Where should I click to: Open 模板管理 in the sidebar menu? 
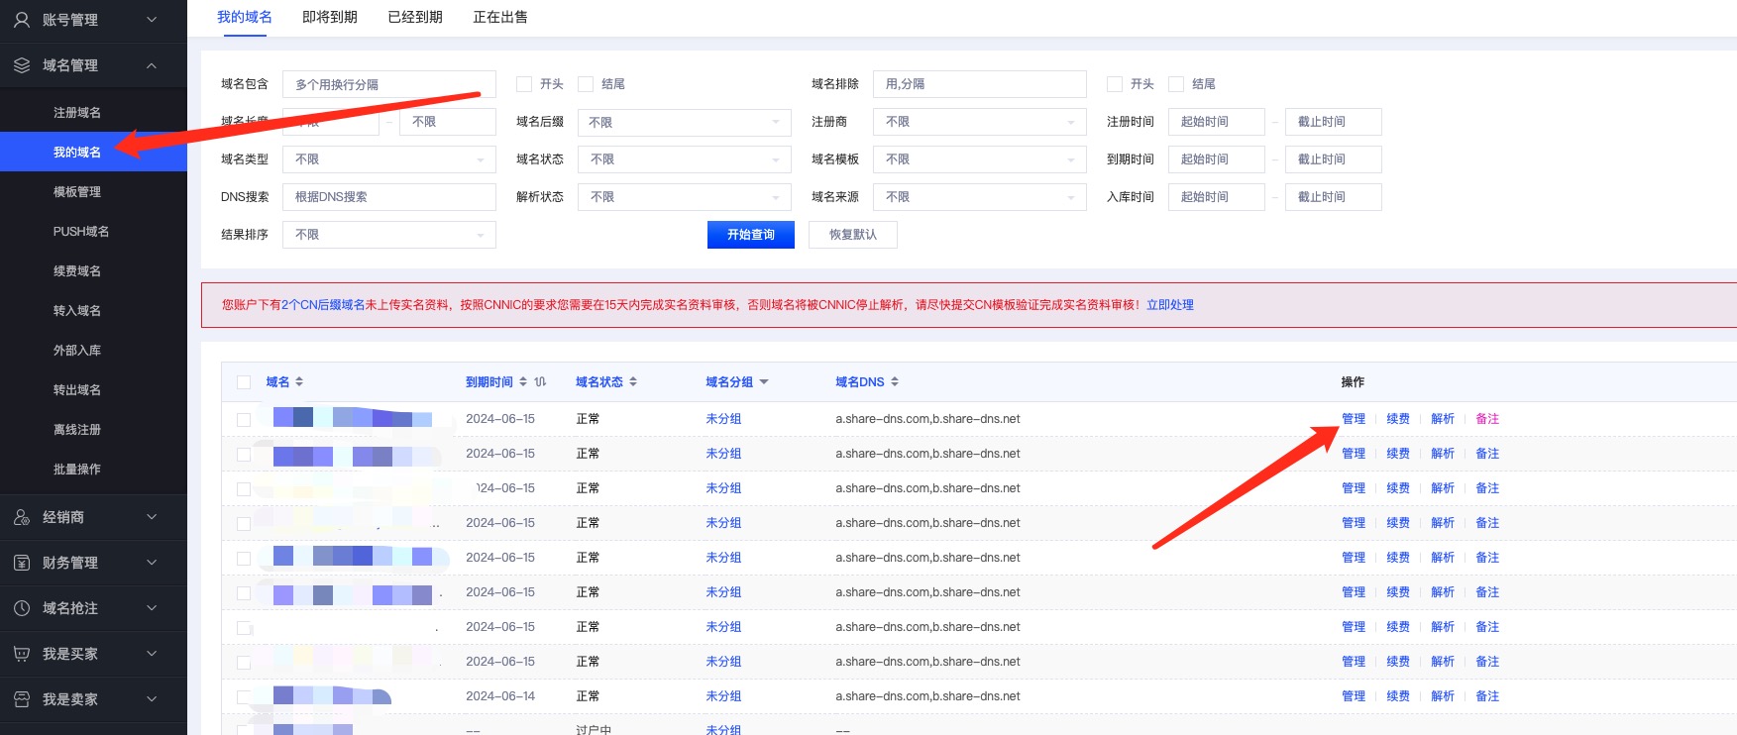pos(77,192)
